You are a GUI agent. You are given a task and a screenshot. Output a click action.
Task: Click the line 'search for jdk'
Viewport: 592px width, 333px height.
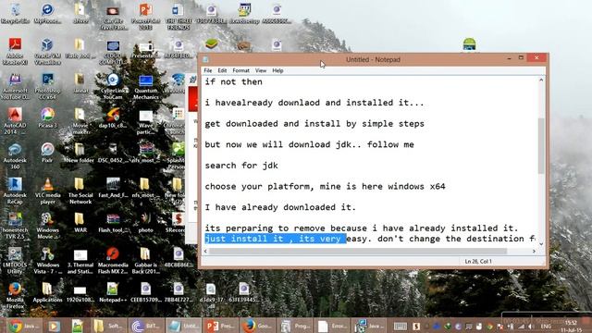241,166
